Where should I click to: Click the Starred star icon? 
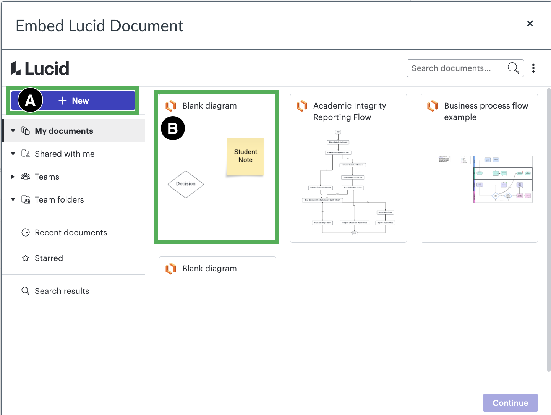click(26, 258)
